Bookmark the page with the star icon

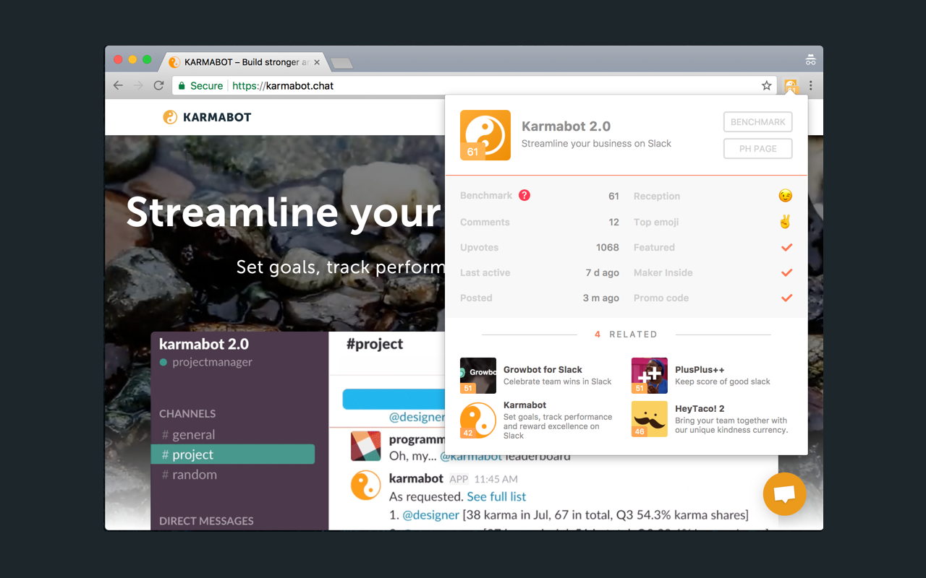click(x=767, y=85)
